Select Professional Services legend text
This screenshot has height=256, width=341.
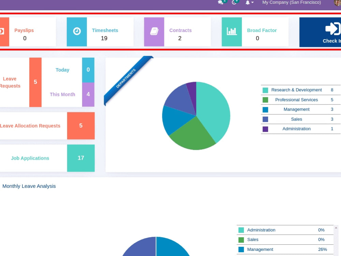click(296, 100)
